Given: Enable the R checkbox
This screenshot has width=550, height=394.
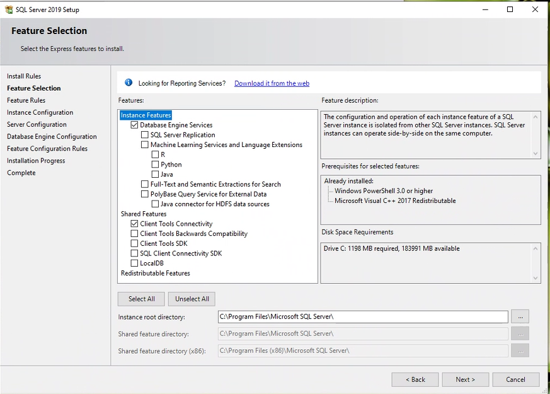Looking at the screenshot, I should point(155,154).
